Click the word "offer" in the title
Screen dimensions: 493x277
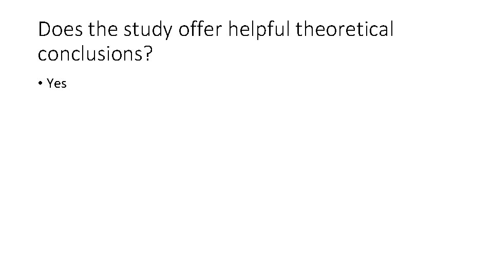tap(200, 28)
